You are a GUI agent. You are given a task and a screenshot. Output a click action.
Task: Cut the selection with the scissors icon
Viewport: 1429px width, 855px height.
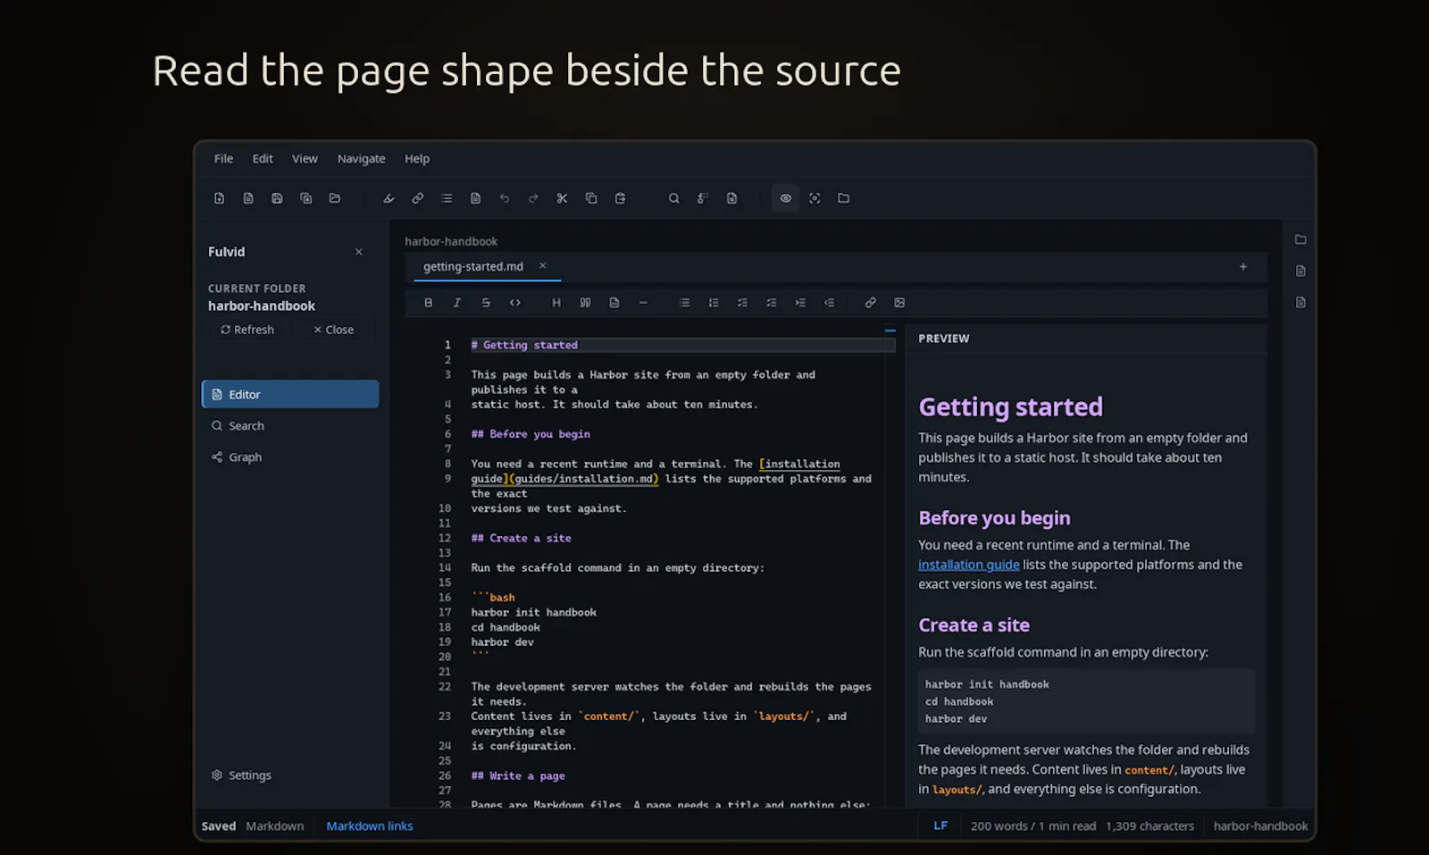tap(562, 198)
